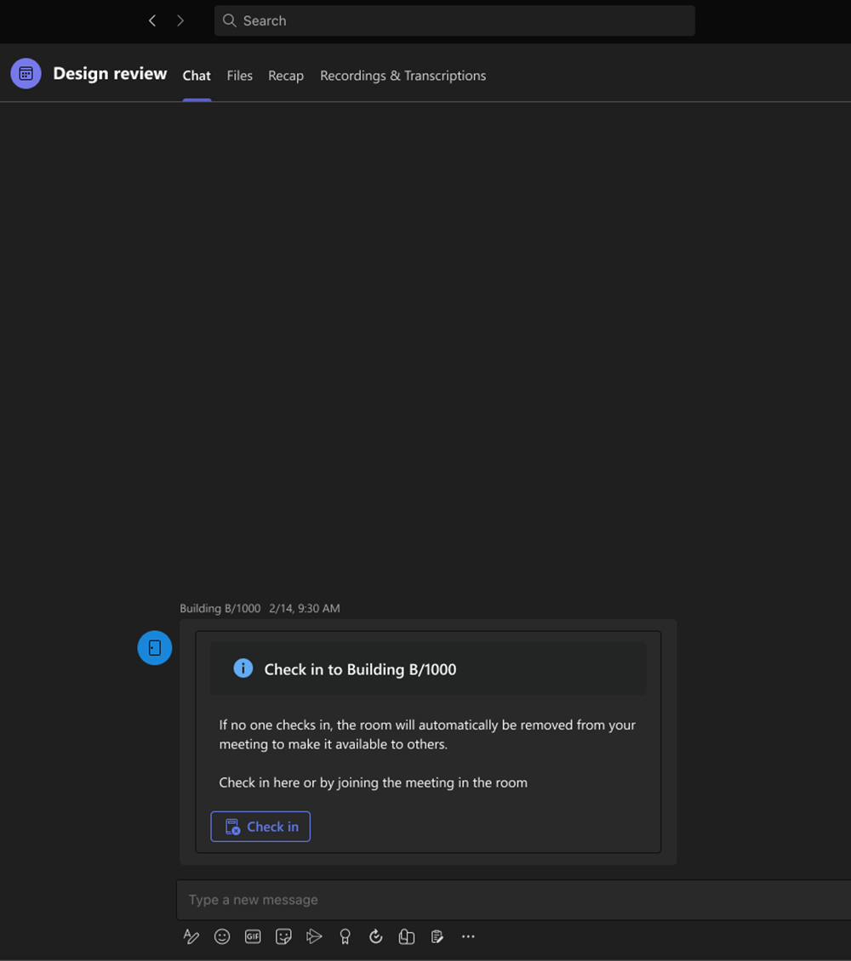
Task: Click the Building B/1000 room avatar
Action: point(155,648)
